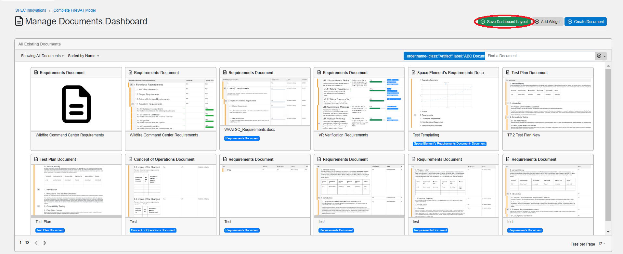Click the Space Element's Requirements Document header icon
Image resolution: width=623 pixels, height=254 pixels.
click(414, 72)
